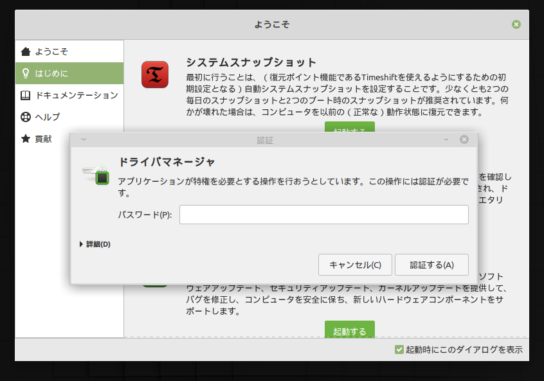This screenshot has width=544, height=381.
Task: Open the ヘルプ sidebar section
Action: pyautogui.click(x=69, y=117)
